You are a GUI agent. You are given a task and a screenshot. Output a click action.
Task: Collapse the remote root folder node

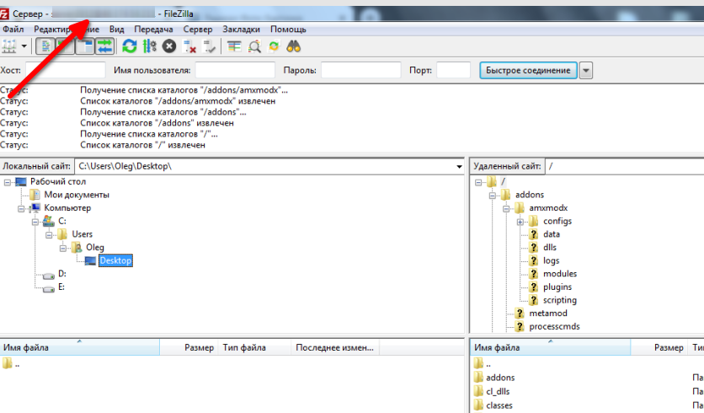click(478, 182)
